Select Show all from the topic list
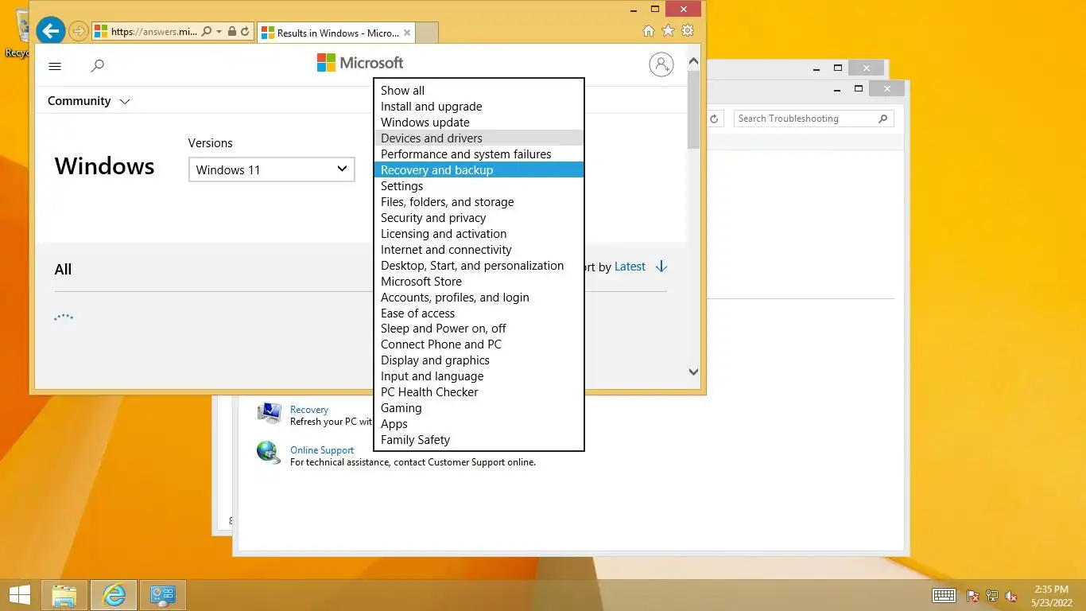Viewport: 1086px width, 611px height. coord(479,91)
